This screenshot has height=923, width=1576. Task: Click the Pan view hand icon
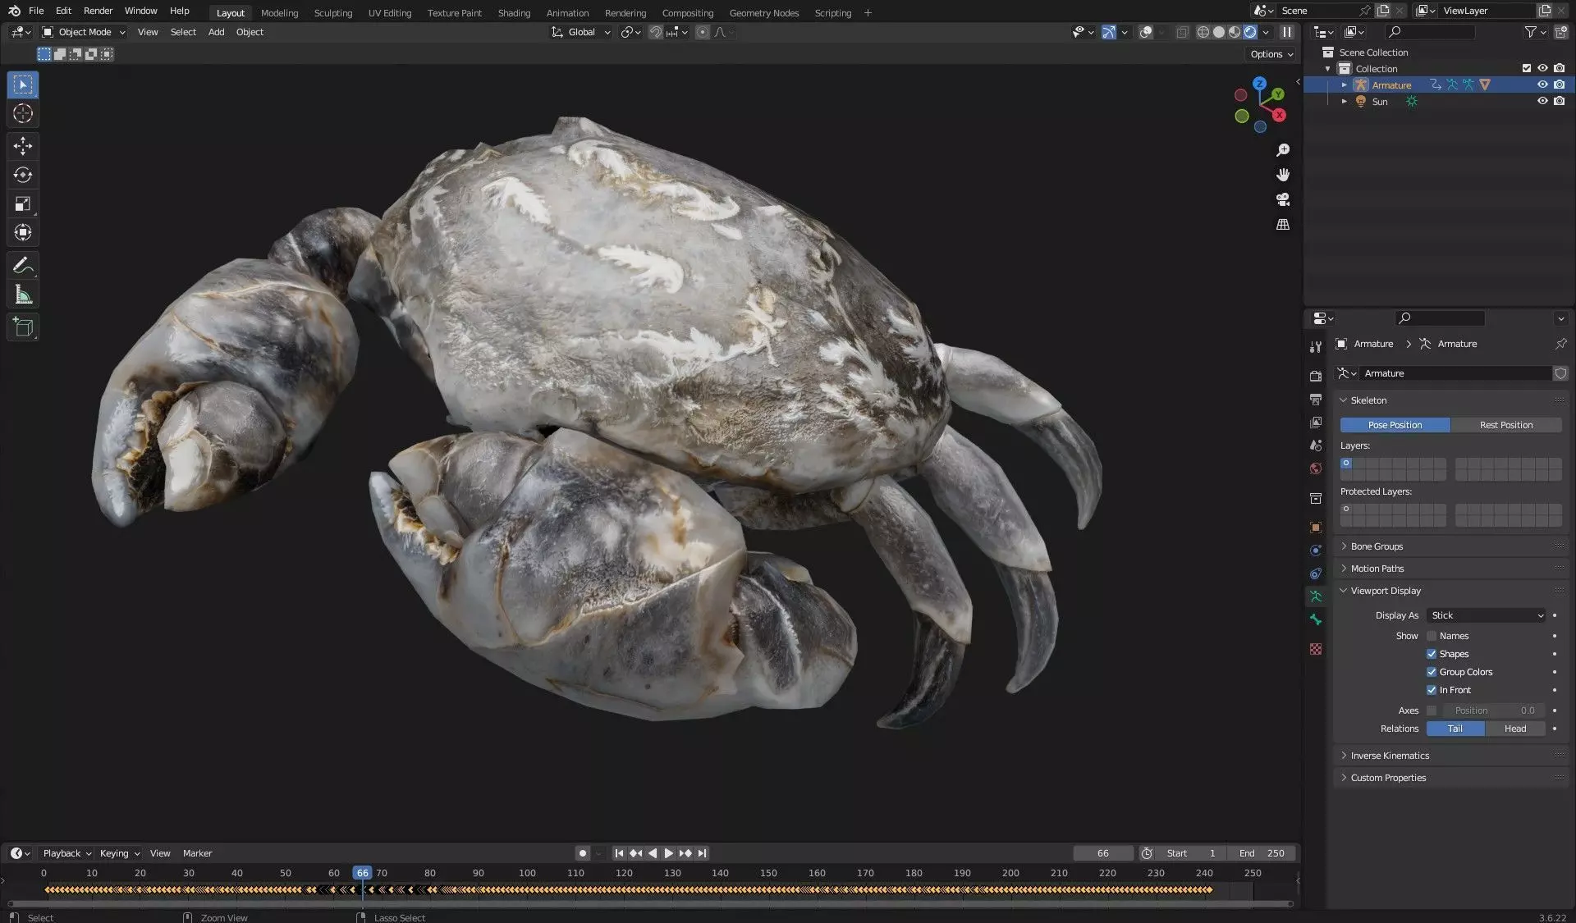pos(1283,175)
